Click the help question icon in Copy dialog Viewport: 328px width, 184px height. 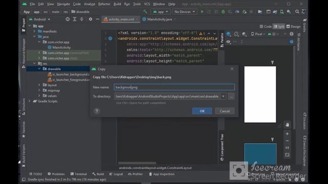pyautogui.click(x=97, y=111)
